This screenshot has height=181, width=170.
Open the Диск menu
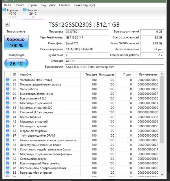[52, 5]
